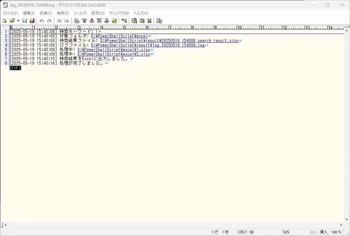Viewport: 350px width, 236px height.
Task: Click the Undo arrow icon
Action: [42, 21]
